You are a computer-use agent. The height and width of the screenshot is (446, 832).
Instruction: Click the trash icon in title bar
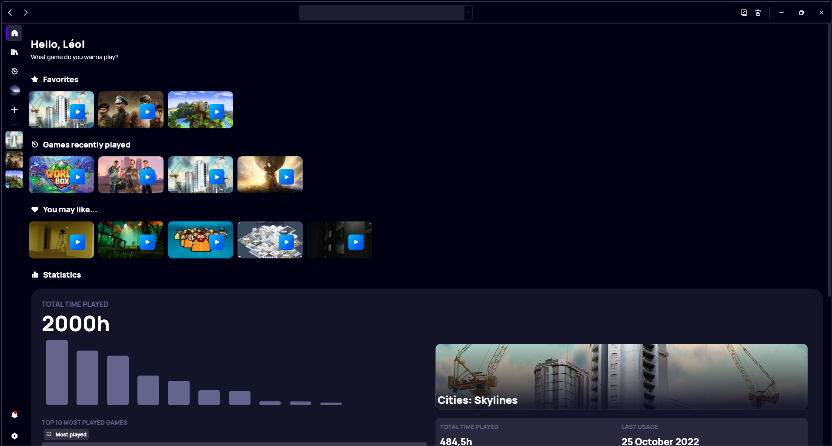pos(758,13)
